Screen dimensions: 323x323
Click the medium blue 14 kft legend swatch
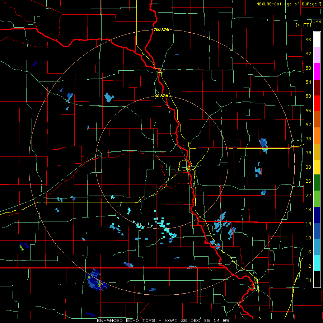(317, 231)
